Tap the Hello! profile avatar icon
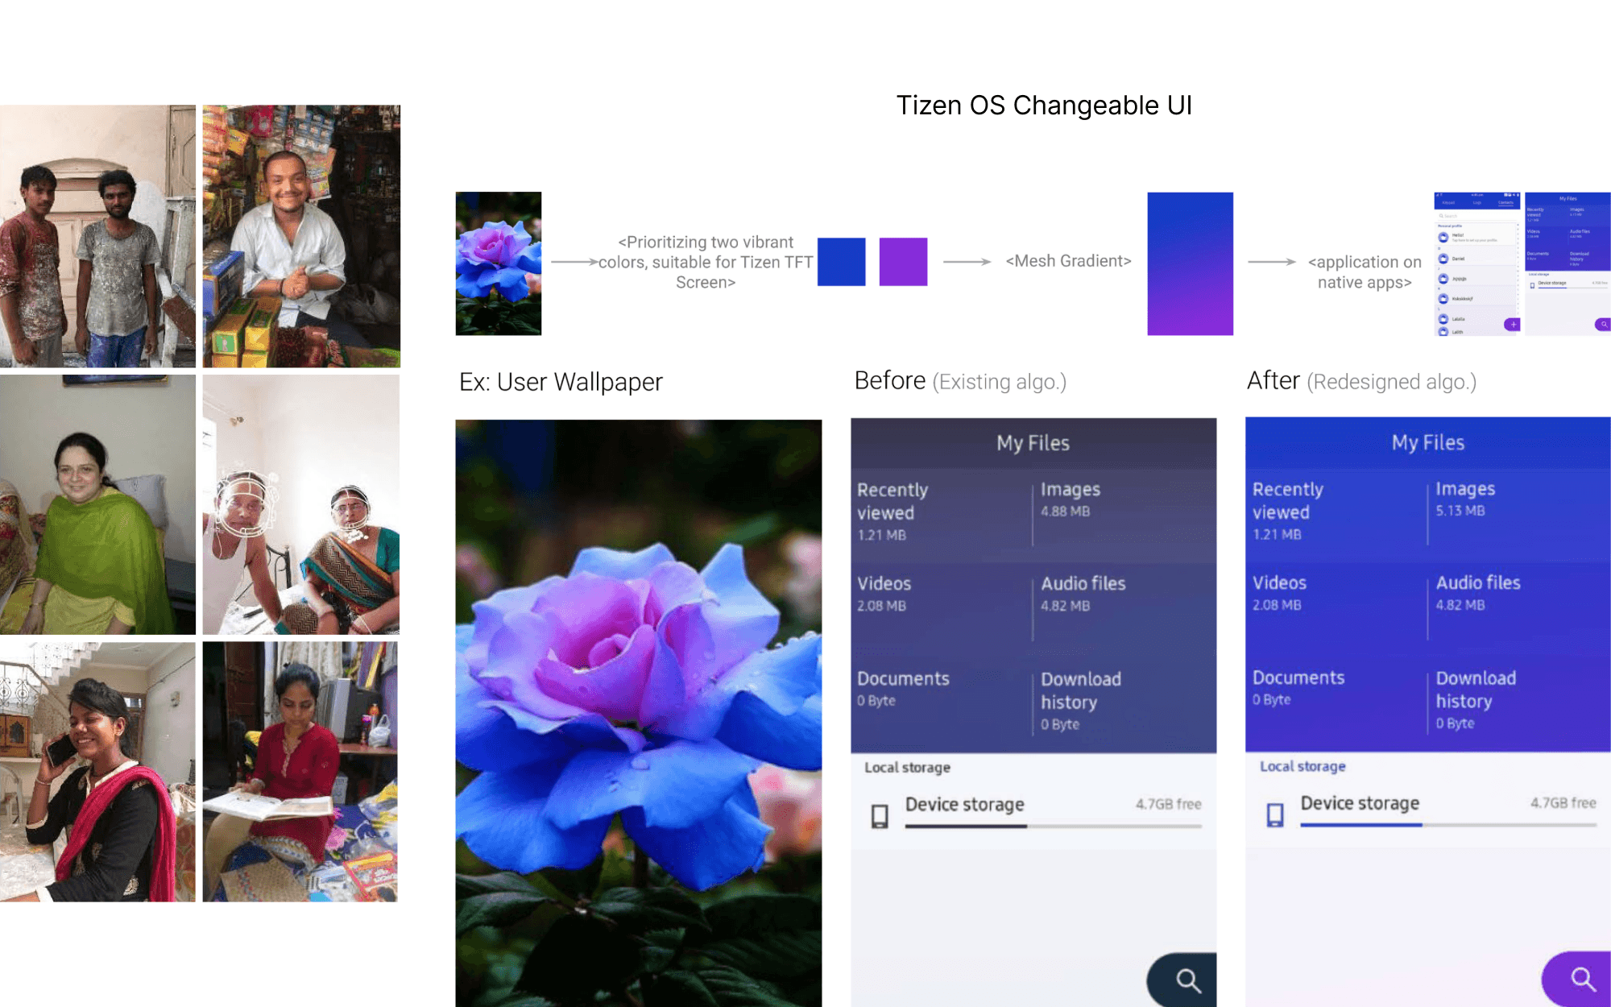Image resolution: width=1611 pixels, height=1007 pixels. tap(1443, 238)
